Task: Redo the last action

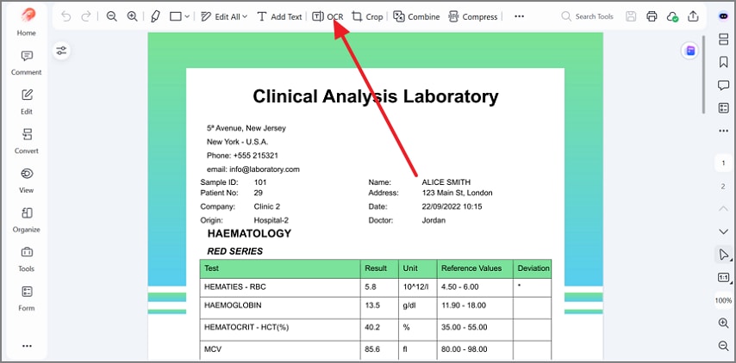Action: [86, 16]
